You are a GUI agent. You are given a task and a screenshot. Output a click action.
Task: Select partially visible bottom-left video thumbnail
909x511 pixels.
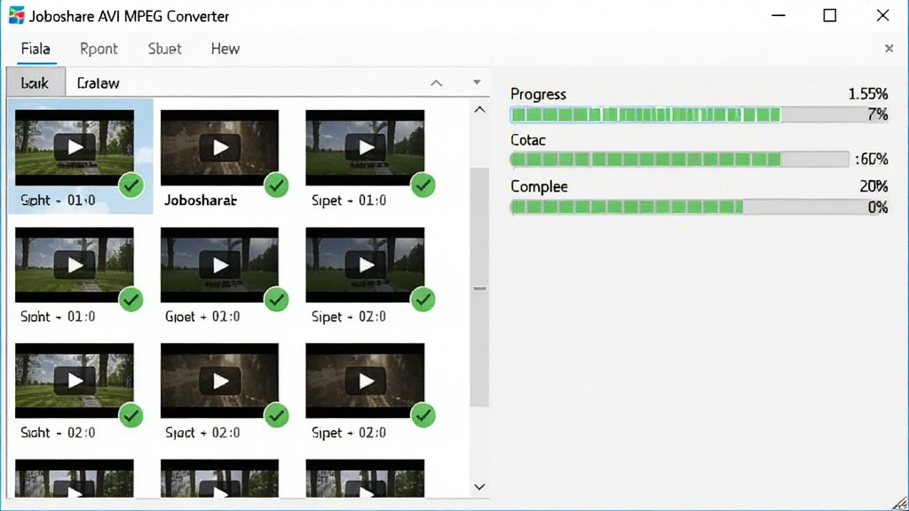pyautogui.click(x=75, y=478)
